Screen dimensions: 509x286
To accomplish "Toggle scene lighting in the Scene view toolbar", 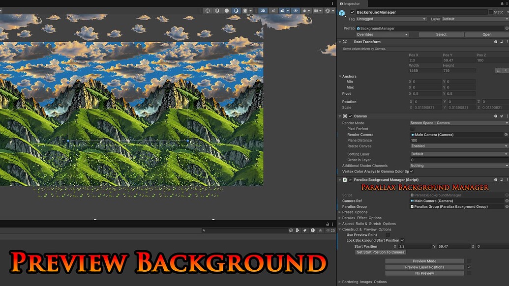I will point(245,11).
